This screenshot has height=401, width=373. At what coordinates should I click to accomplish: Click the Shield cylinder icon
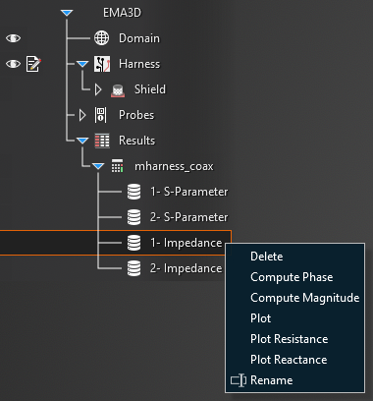pyautogui.click(x=118, y=90)
